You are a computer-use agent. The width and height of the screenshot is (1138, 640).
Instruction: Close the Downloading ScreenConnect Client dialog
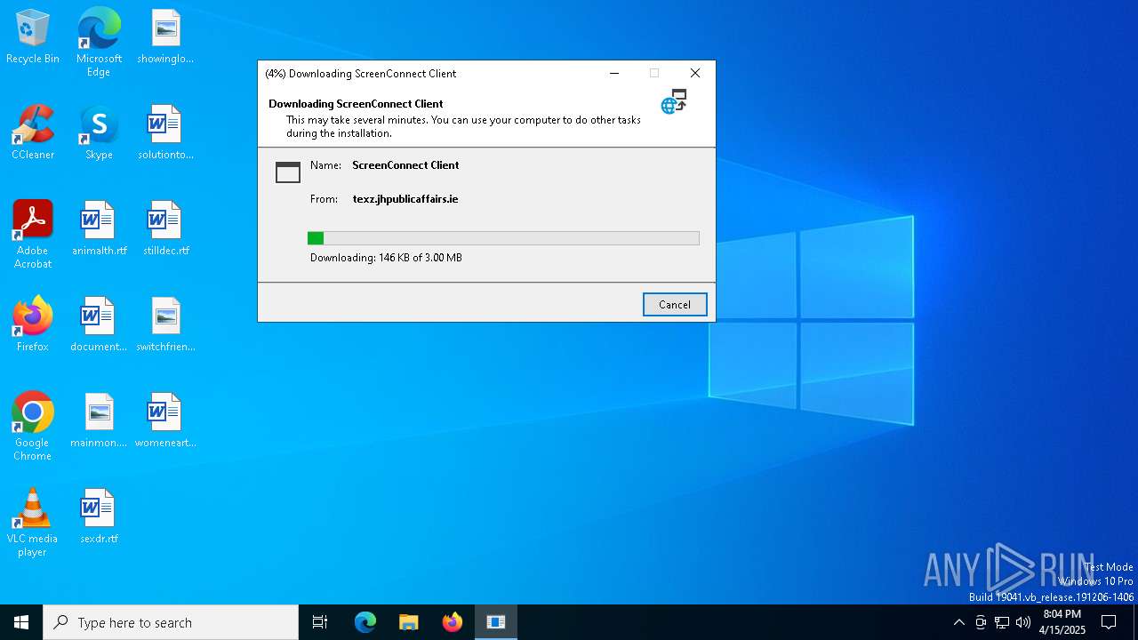(x=695, y=73)
